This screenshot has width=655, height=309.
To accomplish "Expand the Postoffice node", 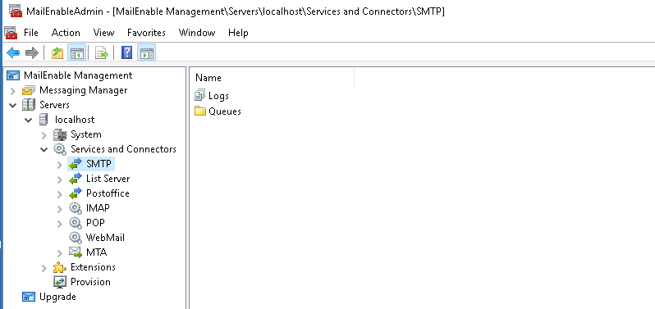I will [60, 193].
